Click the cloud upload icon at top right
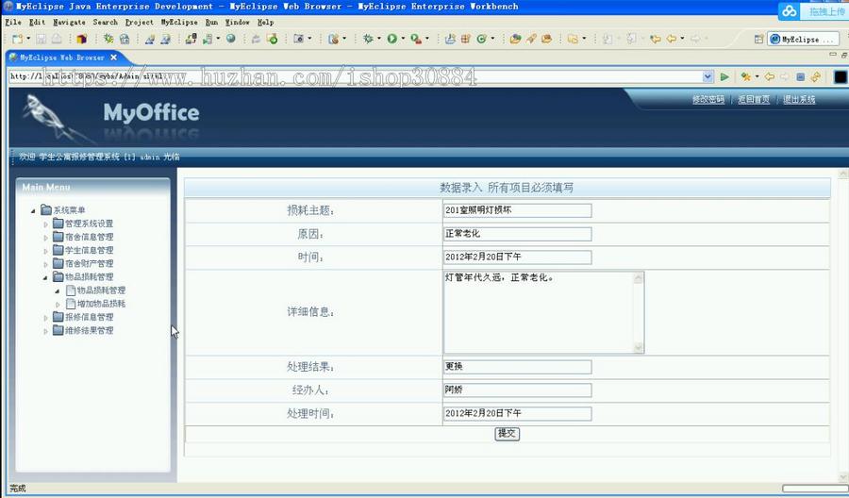The height and width of the screenshot is (498, 849). pyautogui.click(x=790, y=10)
